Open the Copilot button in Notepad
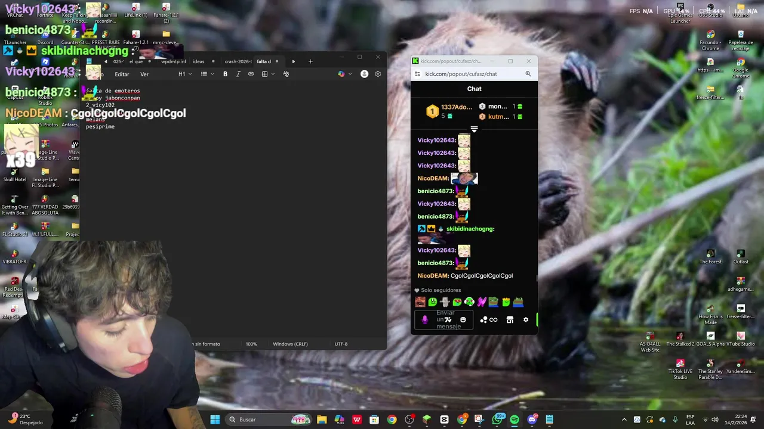764x429 pixels. pyautogui.click(x=341, y=74)
